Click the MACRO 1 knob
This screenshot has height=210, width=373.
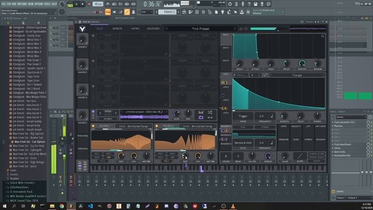82,40
